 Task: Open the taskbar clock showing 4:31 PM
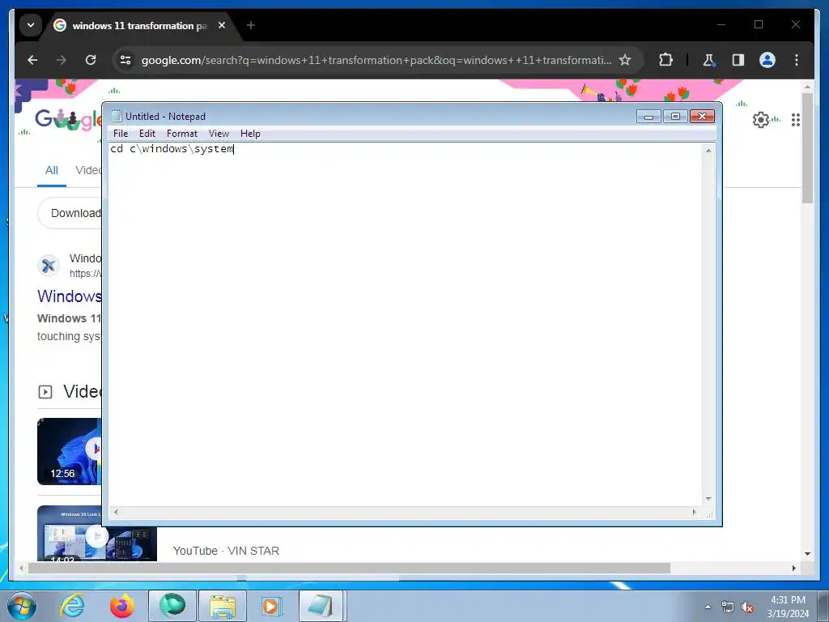point(788,607)
